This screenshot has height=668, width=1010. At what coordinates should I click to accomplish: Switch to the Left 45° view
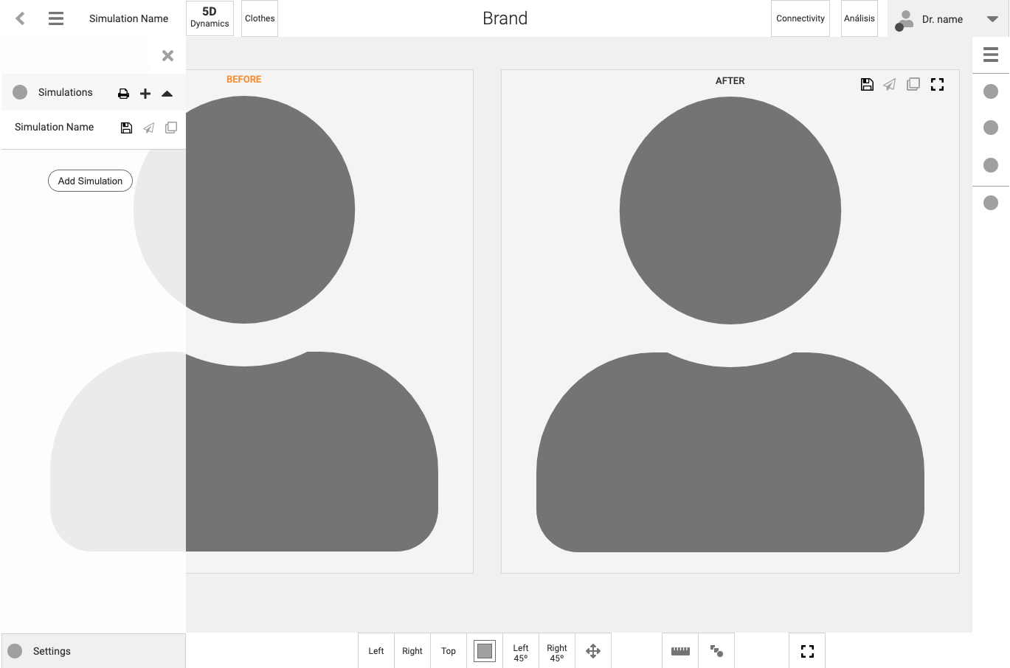coord(521,652)
